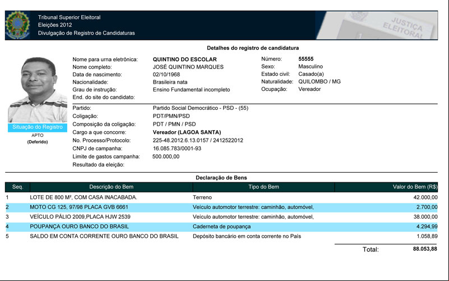
Task: Click the name QUINTINO DO ESCOLAR
Action: click(x=184, y=59)
